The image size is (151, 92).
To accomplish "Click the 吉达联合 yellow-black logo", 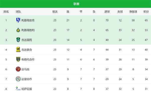I will [18, 50].
